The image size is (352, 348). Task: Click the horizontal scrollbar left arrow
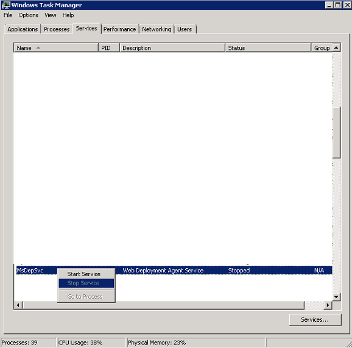(18, 305)
